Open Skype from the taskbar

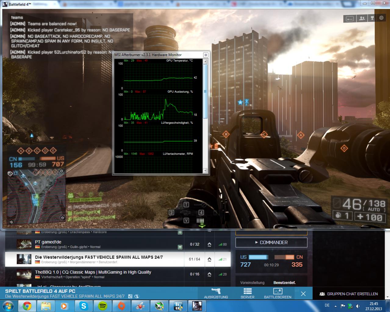[83, 306]
